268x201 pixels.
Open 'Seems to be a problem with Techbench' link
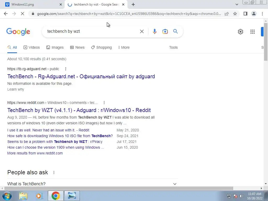55,142
